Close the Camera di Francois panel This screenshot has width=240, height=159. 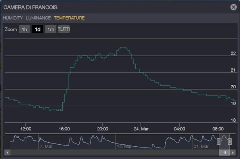click(234, 7)
